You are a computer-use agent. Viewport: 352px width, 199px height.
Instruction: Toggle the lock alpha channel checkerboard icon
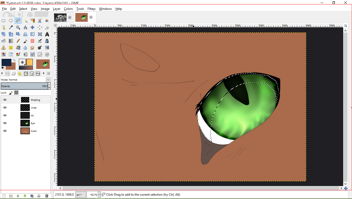pyautogui.click(x=16, y=93)
